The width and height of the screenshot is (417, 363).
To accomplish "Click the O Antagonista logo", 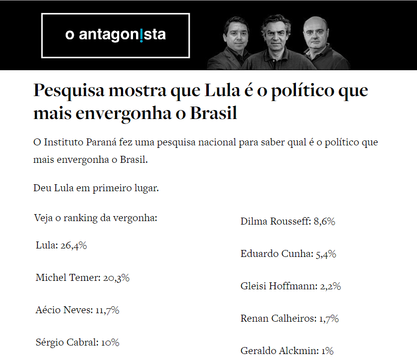I will coord(115,35).
